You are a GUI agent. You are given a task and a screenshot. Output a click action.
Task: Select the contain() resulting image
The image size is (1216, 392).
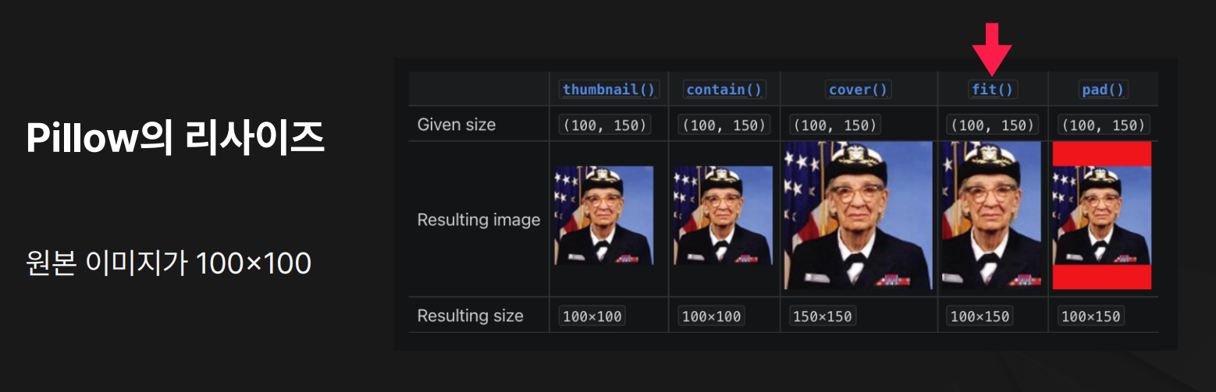(x=723, y=215)
